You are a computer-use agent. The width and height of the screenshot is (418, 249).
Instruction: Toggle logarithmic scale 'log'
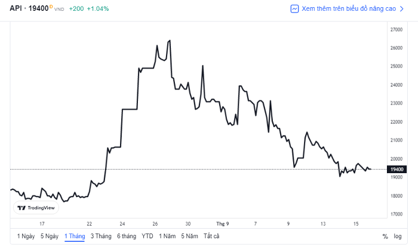tap(398, 236)
